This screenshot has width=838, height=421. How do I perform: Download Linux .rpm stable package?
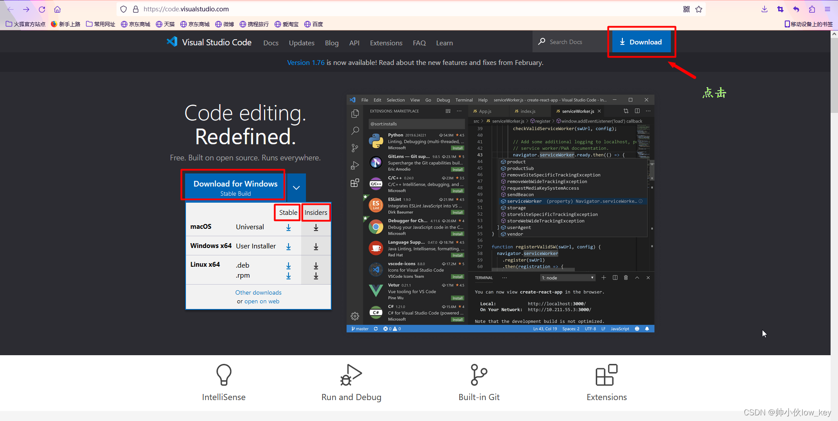[288, 276]
